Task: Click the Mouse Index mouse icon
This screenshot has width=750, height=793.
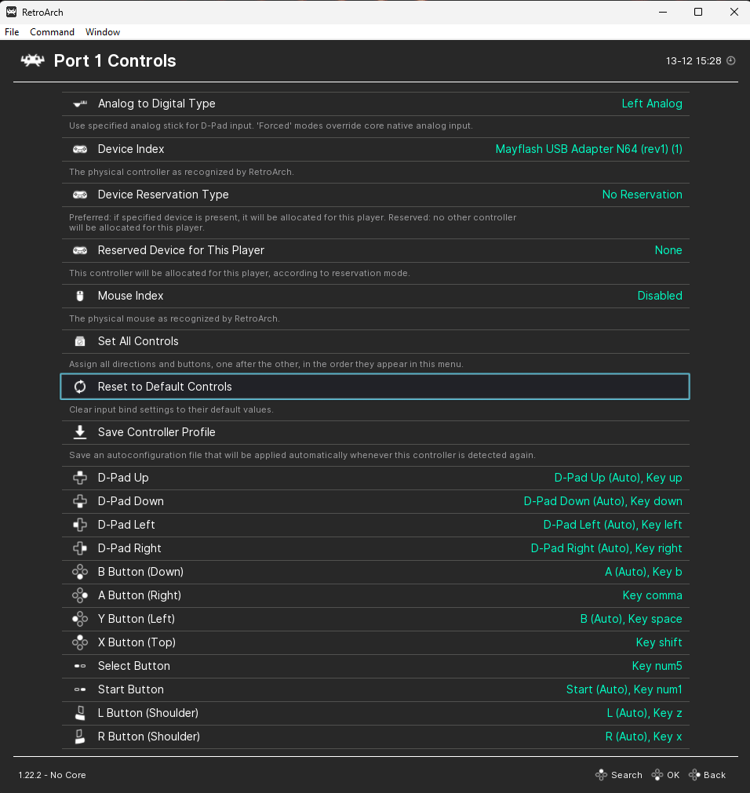Action: (x=80, y=296)
